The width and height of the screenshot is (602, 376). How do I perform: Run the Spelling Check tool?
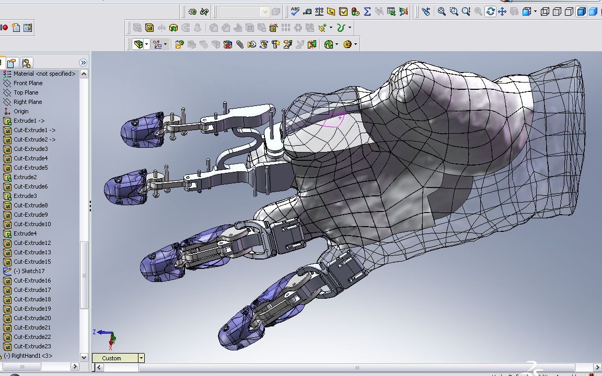point(295,11)
